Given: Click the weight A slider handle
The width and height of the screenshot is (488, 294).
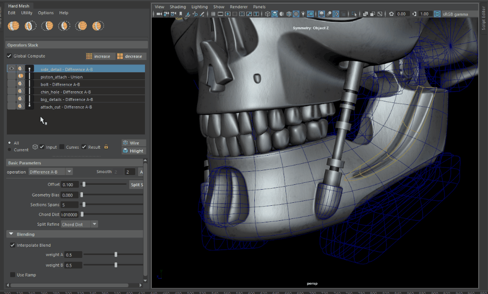Looking at the screenshot, I should pyautogui.click(x=116, y=255).
